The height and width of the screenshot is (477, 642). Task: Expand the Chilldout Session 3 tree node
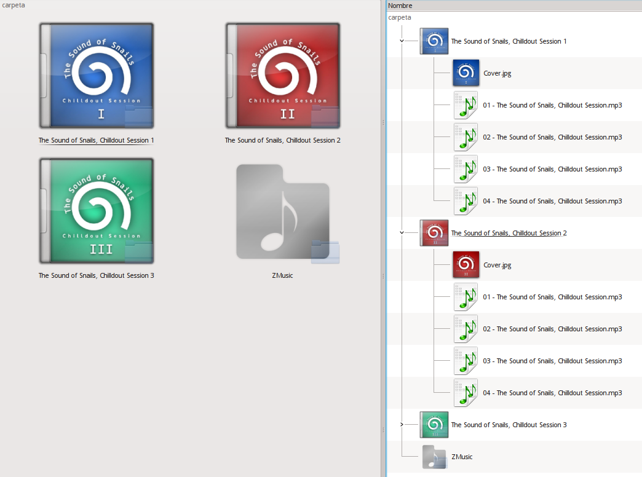click(x=402, y=424)
